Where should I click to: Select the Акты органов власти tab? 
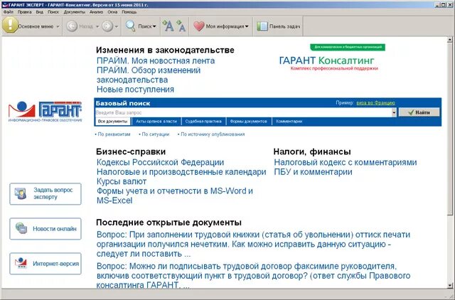[156, 122]
